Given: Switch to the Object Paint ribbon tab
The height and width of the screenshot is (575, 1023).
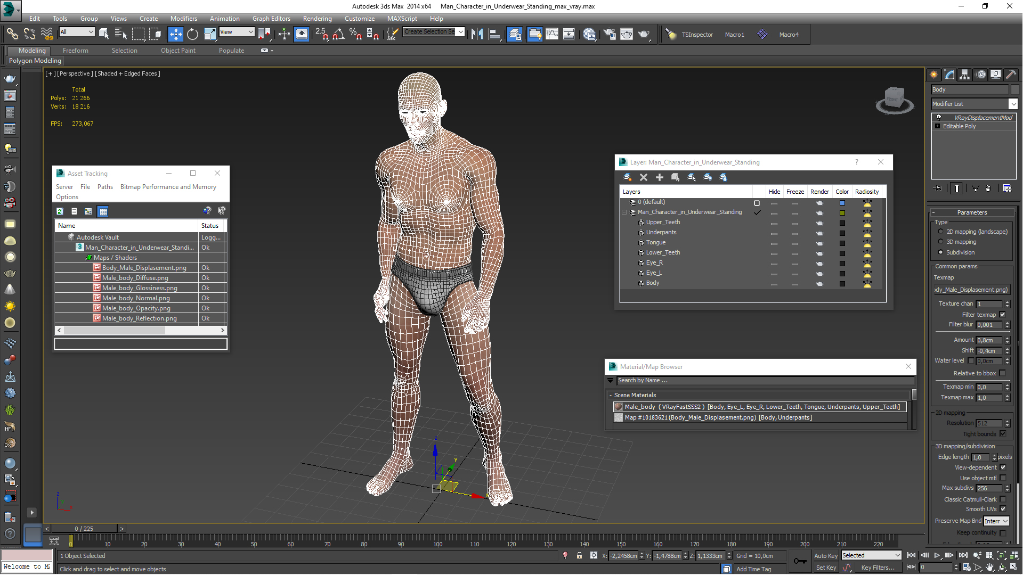Looking at the screenshot, I should (178, 51).
